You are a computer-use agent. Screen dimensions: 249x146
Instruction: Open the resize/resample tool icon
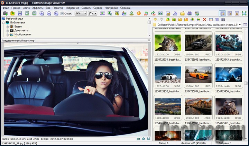110,13
